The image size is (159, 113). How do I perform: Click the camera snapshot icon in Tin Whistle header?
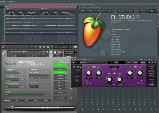coord(43,52)
